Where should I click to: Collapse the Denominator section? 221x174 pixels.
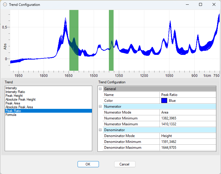tap(100, 130)
